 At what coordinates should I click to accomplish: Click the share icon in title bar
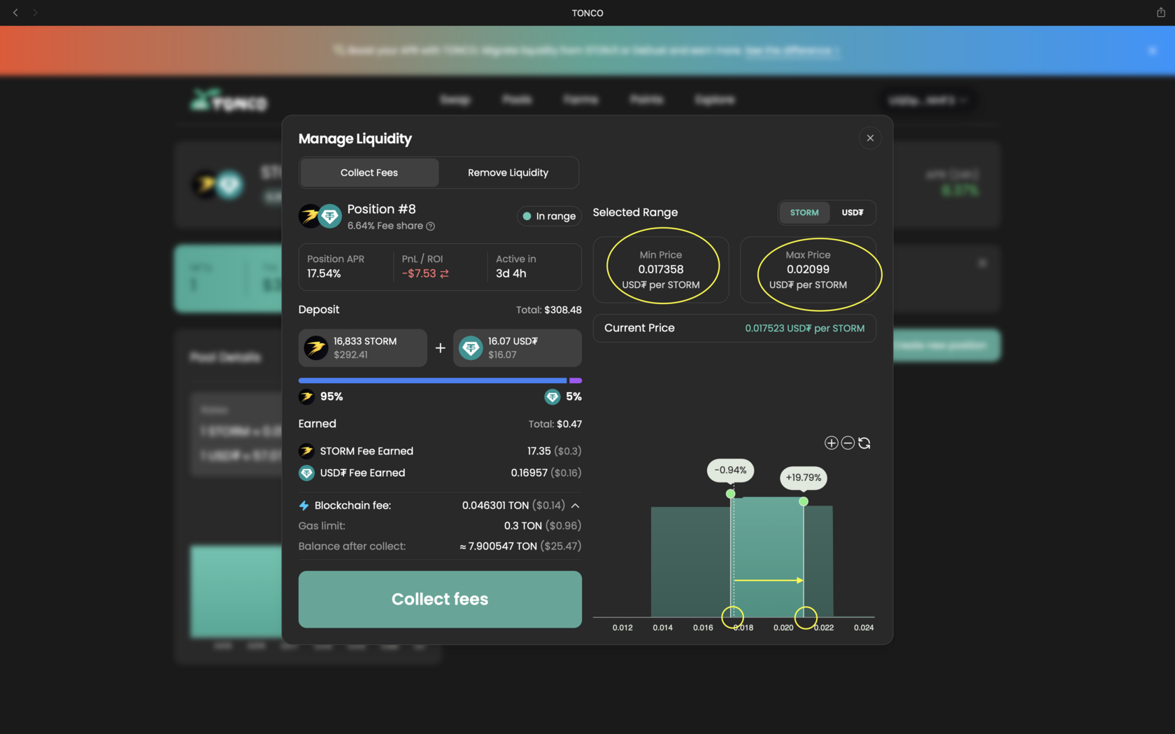(x=1161, y=13)
